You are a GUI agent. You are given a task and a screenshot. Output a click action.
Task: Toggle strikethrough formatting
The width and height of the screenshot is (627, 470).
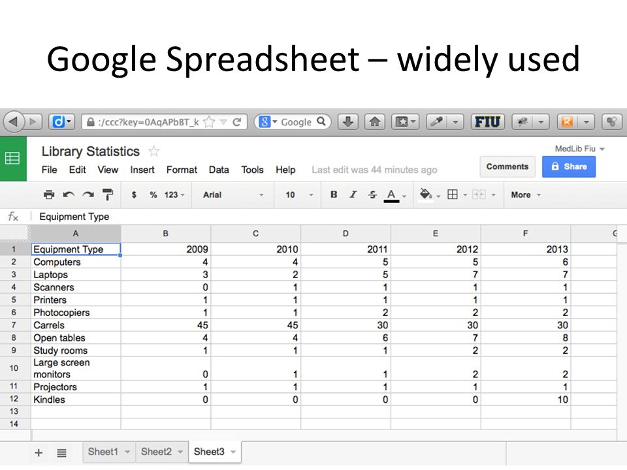tap(372, 195)
